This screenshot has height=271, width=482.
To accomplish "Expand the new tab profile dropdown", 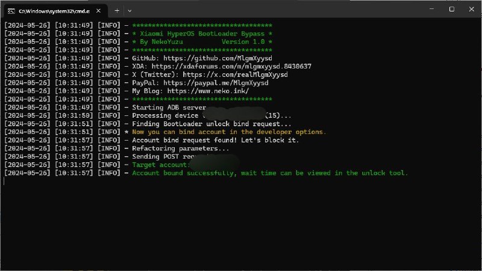I will [134, 10].
